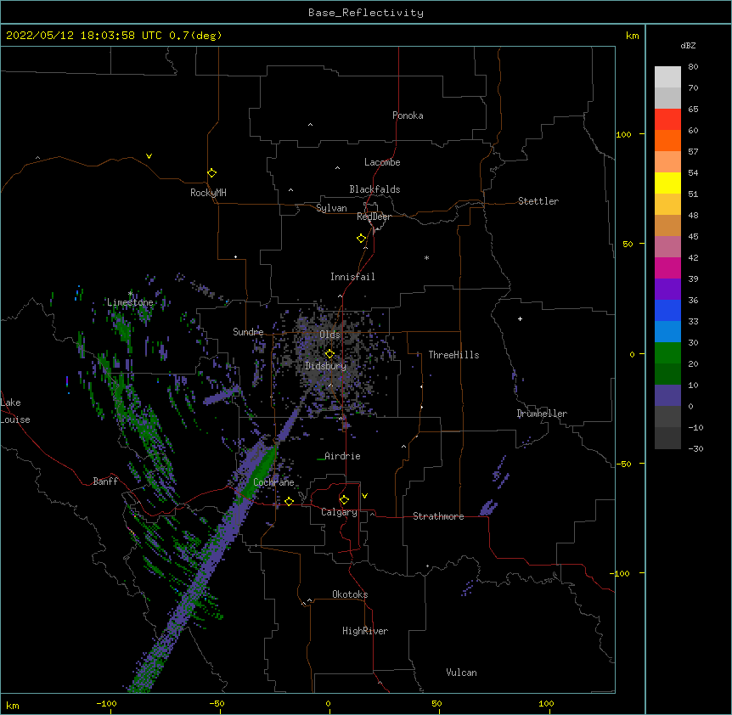Click the ThreeHills town label
Viewport: 732px width, 715px height.
453,355
